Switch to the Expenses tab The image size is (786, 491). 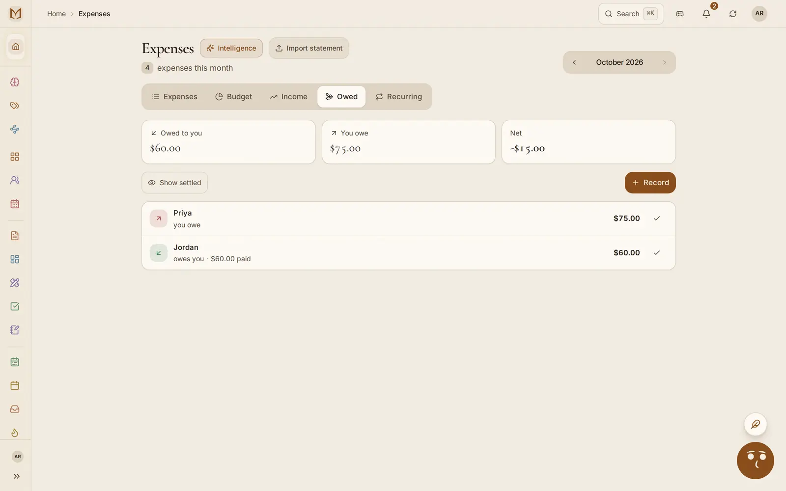click(174, 97)
